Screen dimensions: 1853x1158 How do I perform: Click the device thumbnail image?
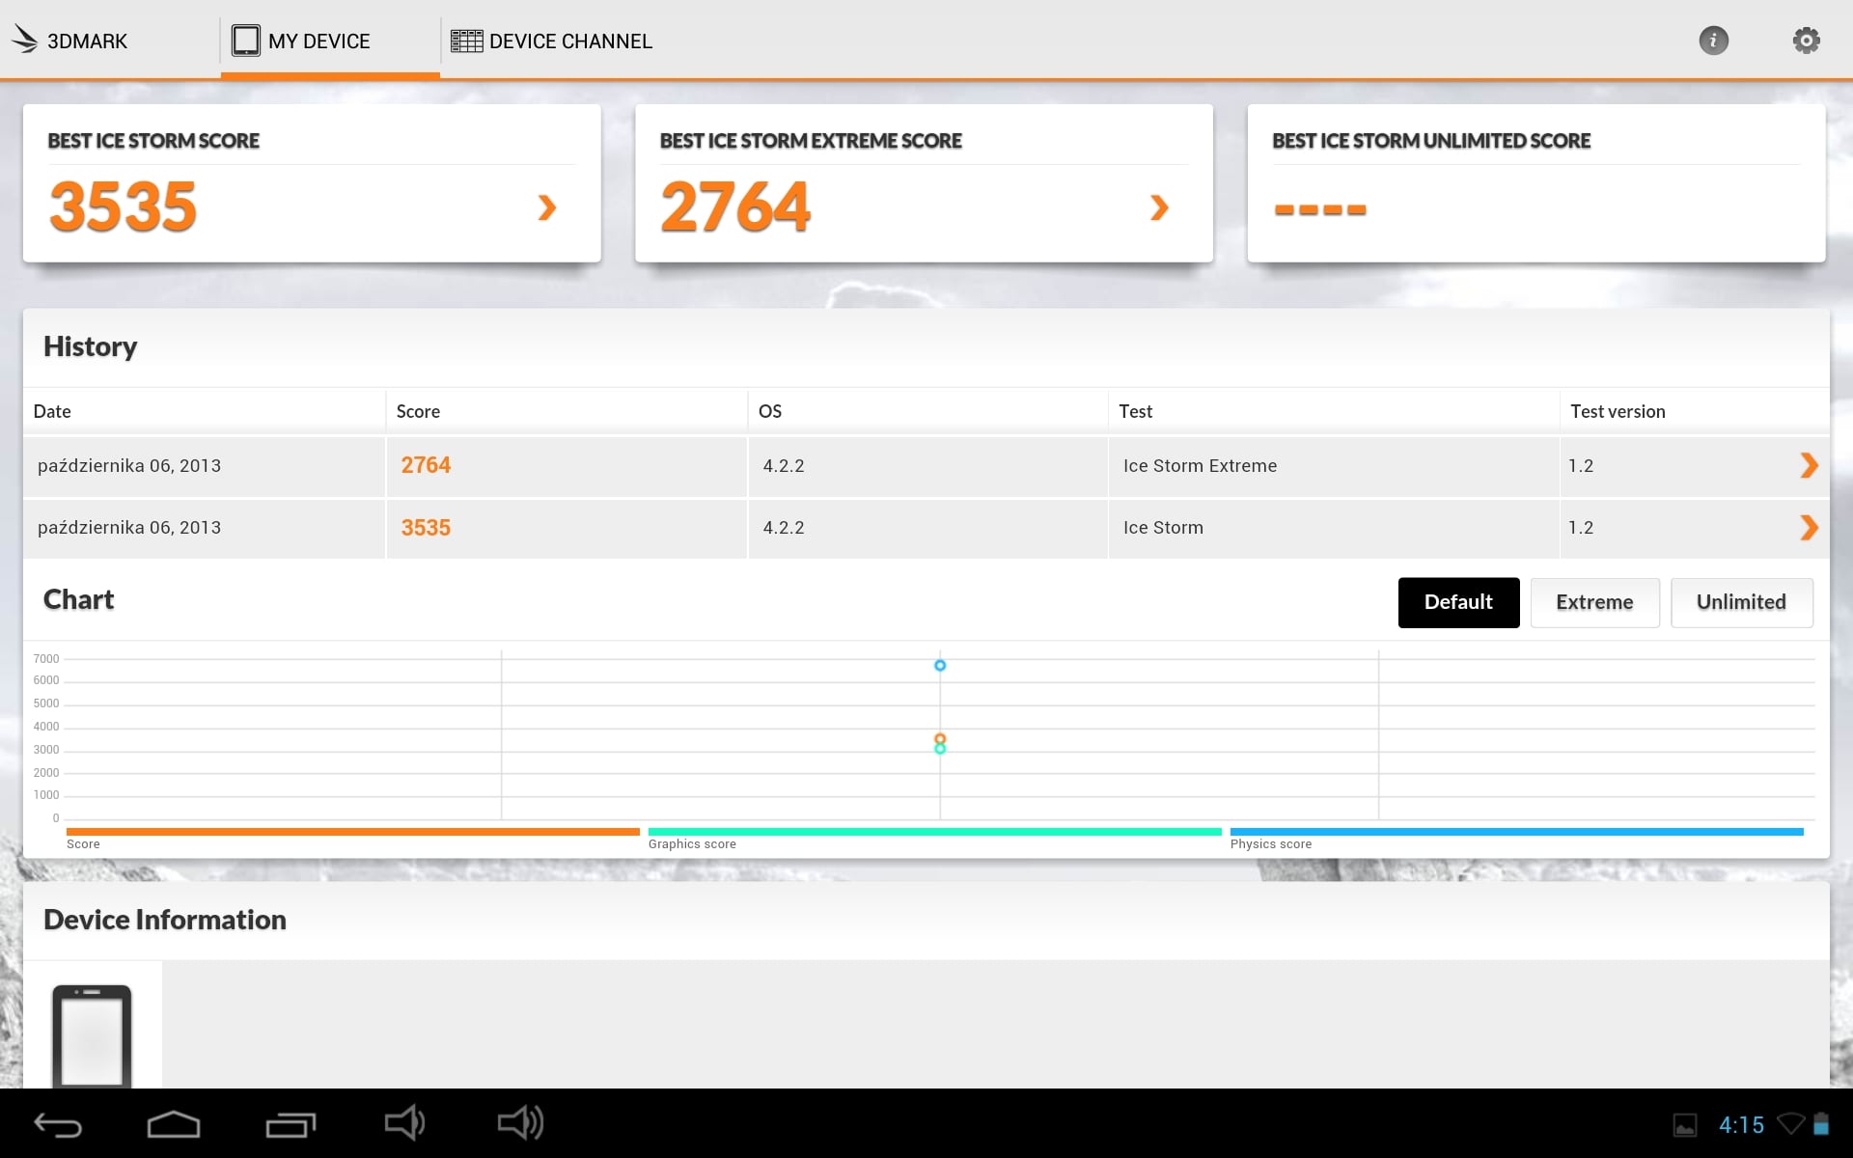point(92,1034)
